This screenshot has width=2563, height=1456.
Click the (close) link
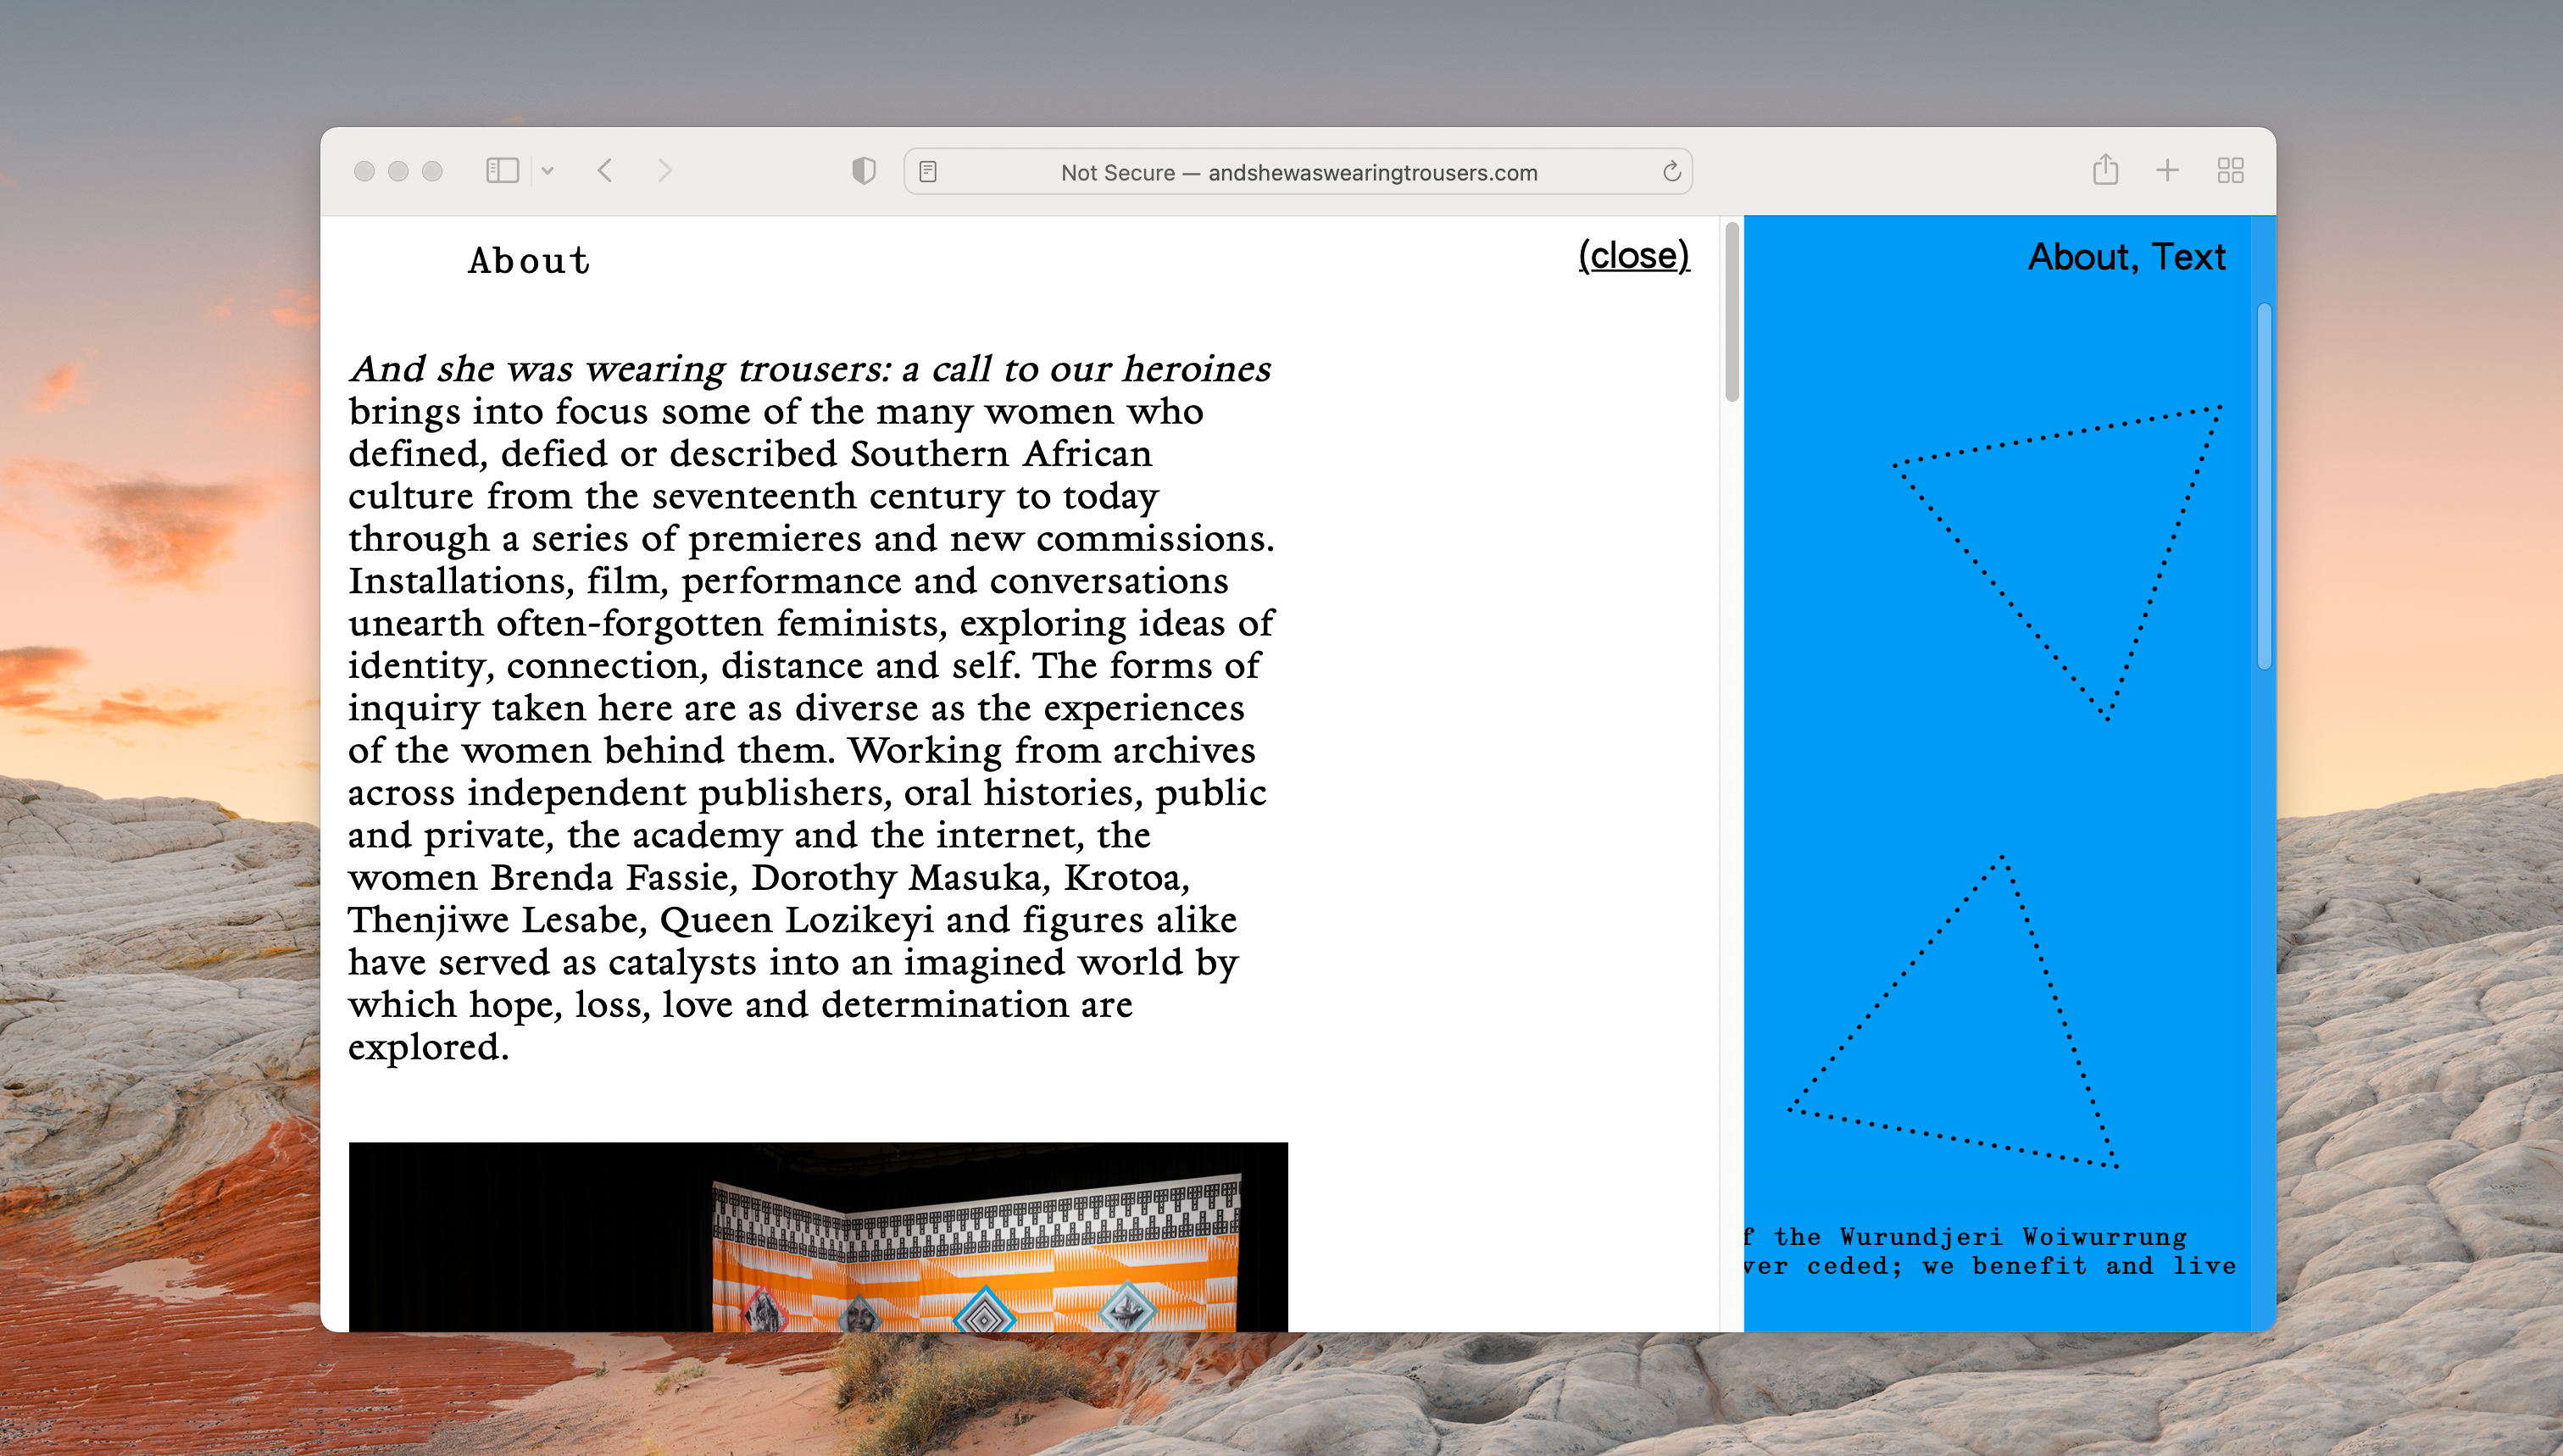coord(1633,256)
